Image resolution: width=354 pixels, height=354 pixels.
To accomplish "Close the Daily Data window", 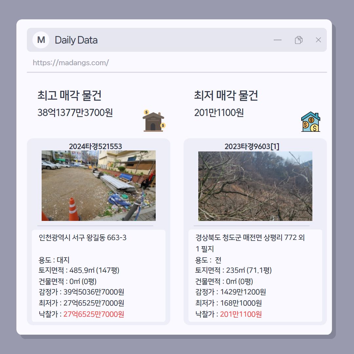I will tap(318, 40).
